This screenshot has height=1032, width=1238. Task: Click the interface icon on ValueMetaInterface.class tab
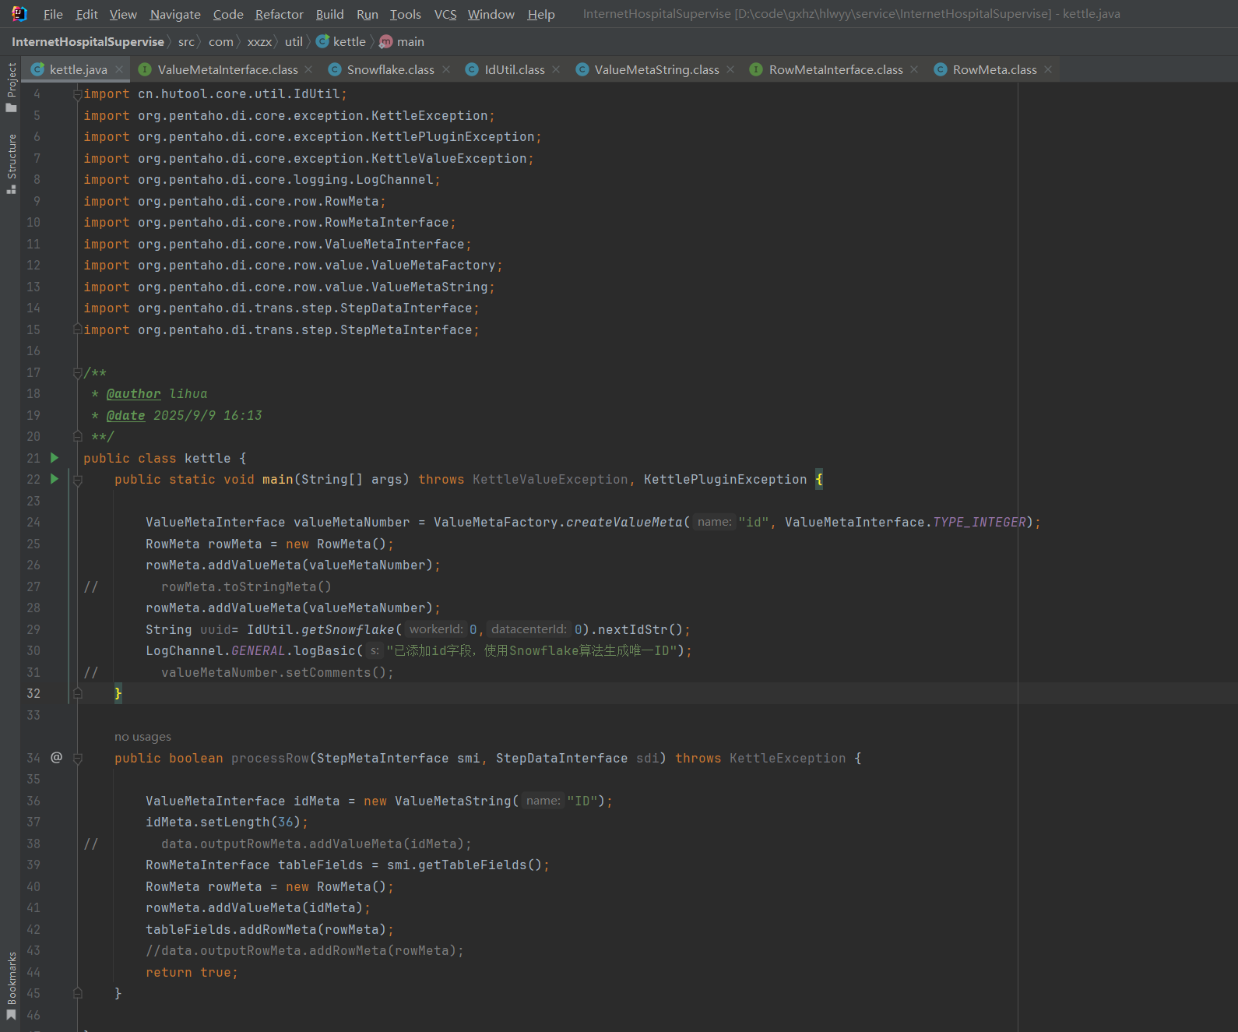tap(145, 69)
